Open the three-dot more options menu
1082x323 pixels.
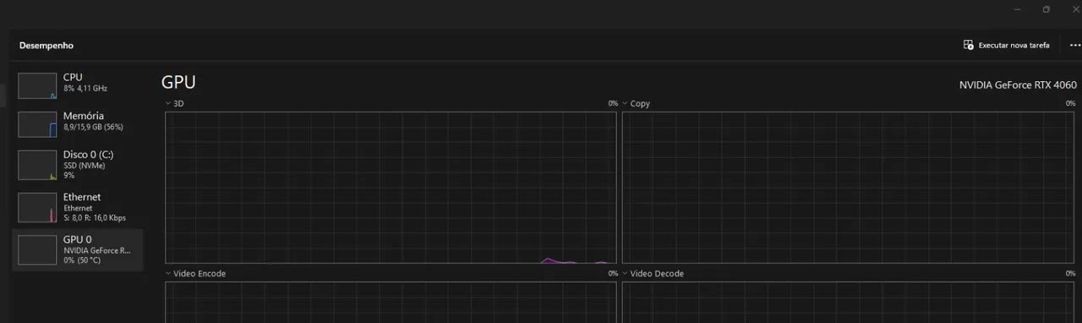(1075, 45)
